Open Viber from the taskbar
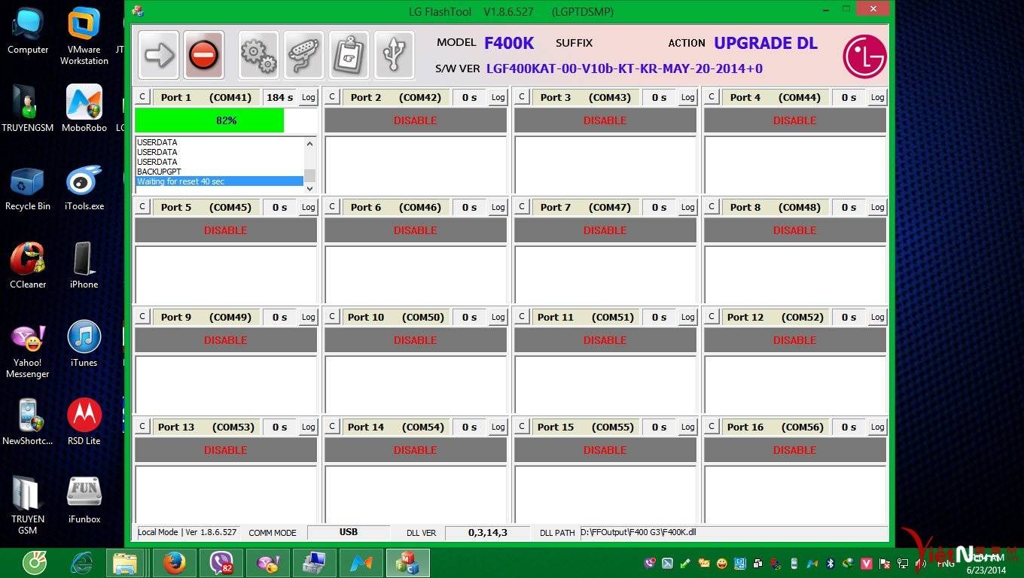The width and height of the screenshot is (1024, 578). tap(221, 563)
